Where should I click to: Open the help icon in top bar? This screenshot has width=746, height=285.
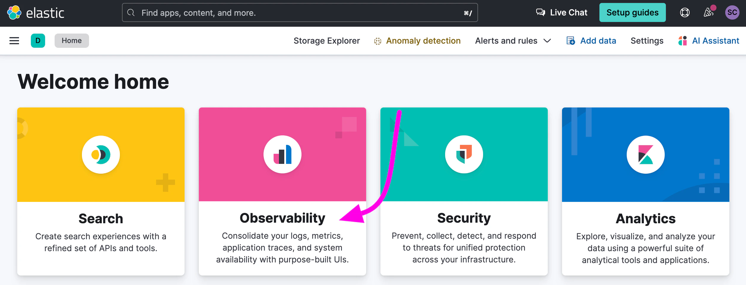coord(685,12)
